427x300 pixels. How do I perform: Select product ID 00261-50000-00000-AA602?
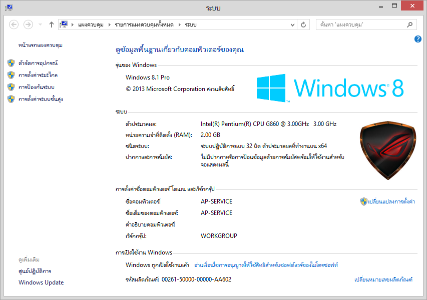click(196, 279)
